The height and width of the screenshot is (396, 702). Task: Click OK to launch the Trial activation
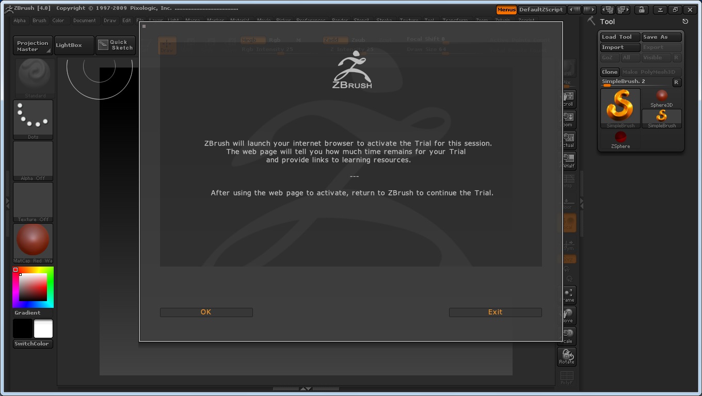tap(206, 312)
